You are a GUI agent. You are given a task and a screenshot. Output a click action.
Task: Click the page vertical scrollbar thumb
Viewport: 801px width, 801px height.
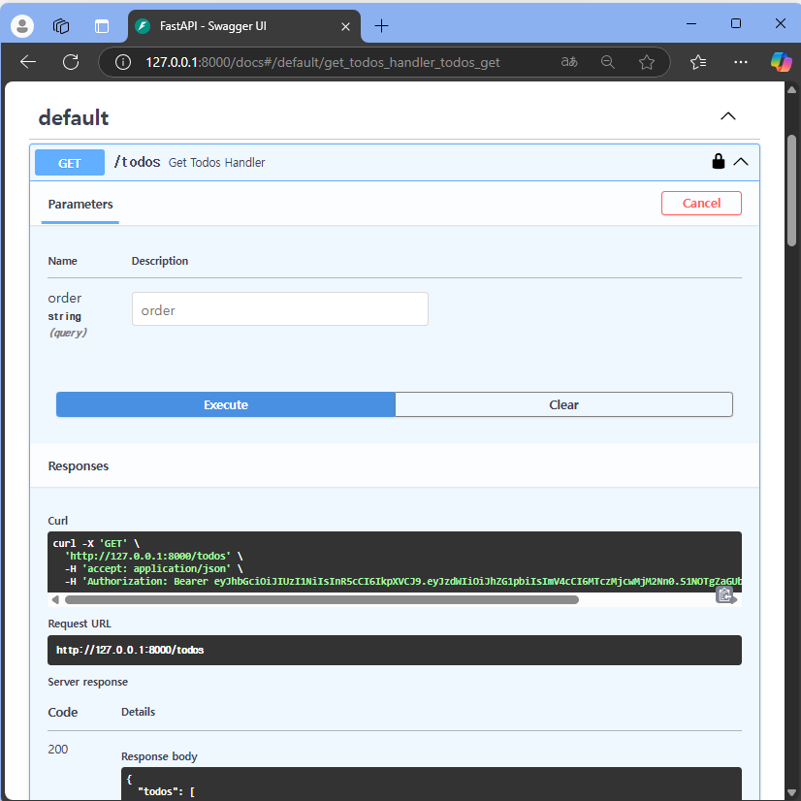[792, 190]
